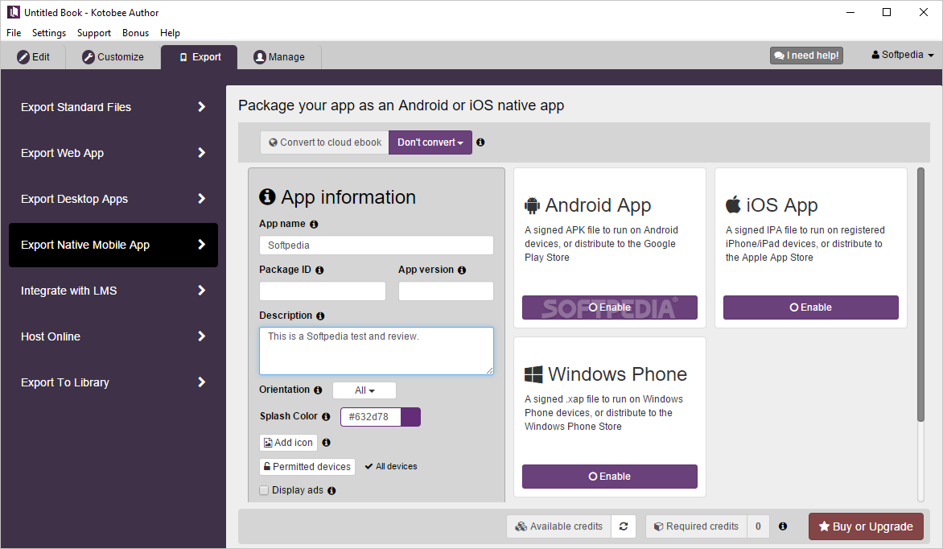Open the Softpedia account dropdown
Image resolution: width=943 pixels, height=549 pixels.
click(x=903, y=55)
